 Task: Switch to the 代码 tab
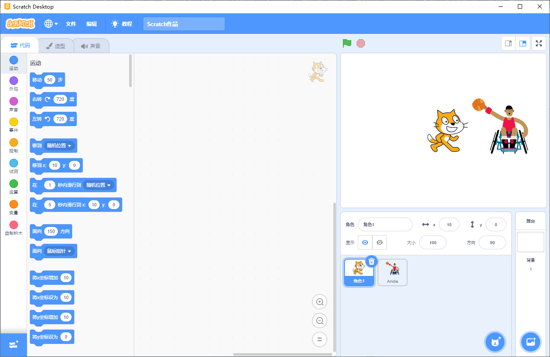[x=20, y=45]
